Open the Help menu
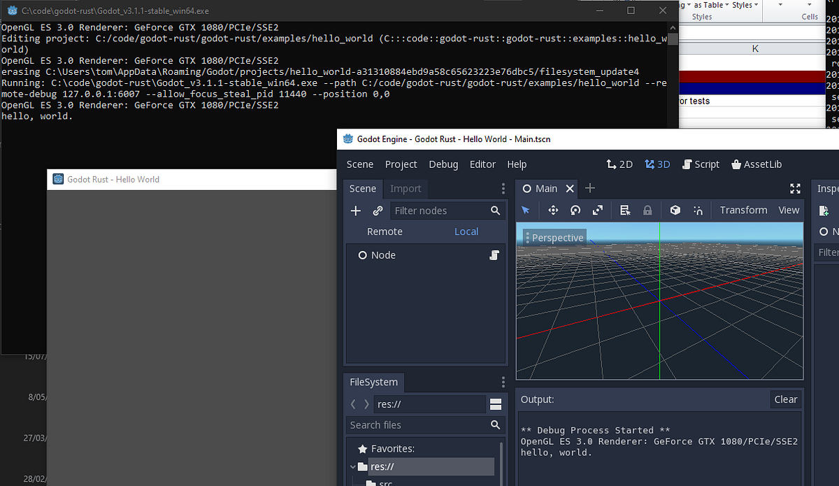This screenshot has width=839, height=486. click(x=517, y=164)
